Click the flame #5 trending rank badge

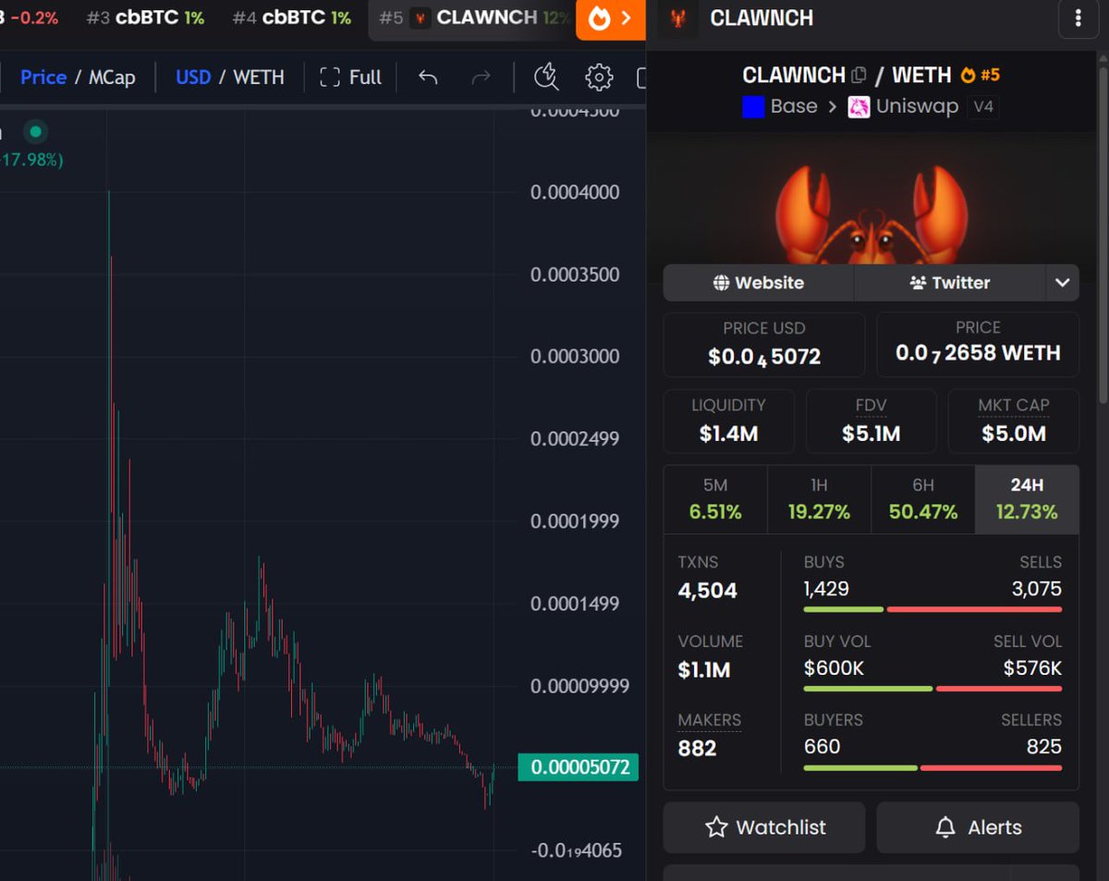point(981,75)
